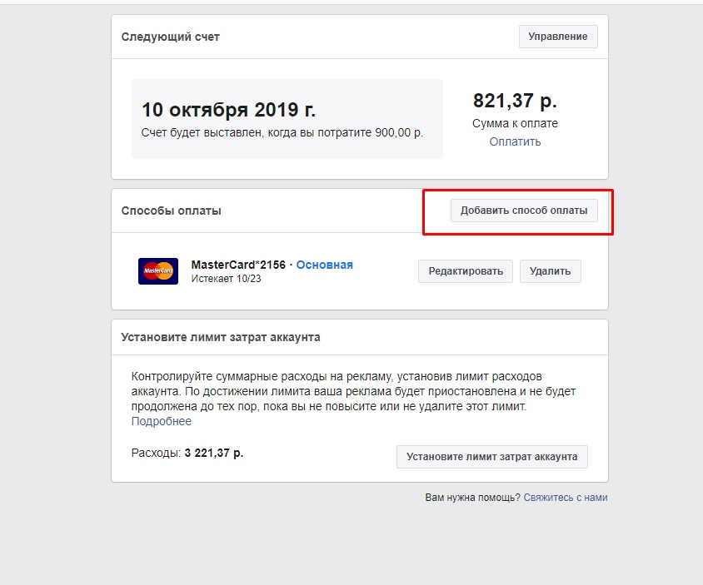
Task: Select the MasterCard*2156 card name text
Action: coord(238,265)
